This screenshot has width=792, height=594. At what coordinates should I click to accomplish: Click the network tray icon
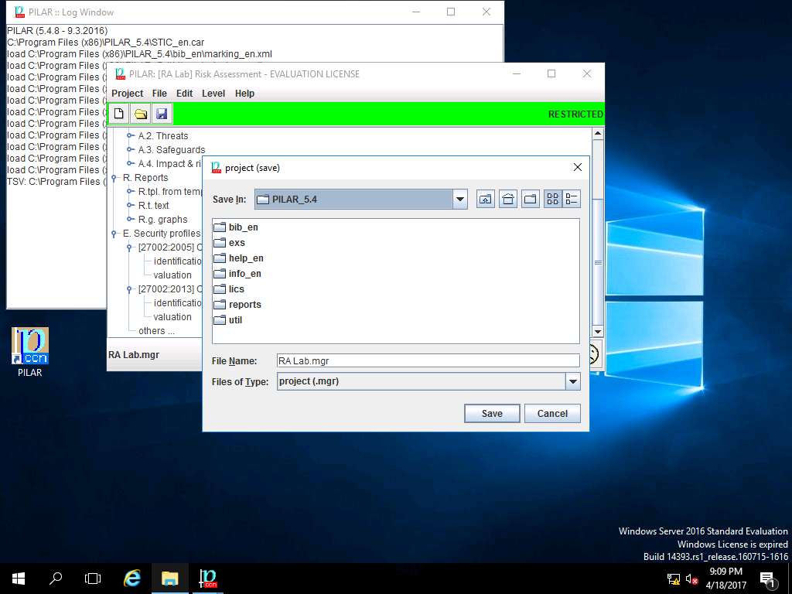coord(674,579)
